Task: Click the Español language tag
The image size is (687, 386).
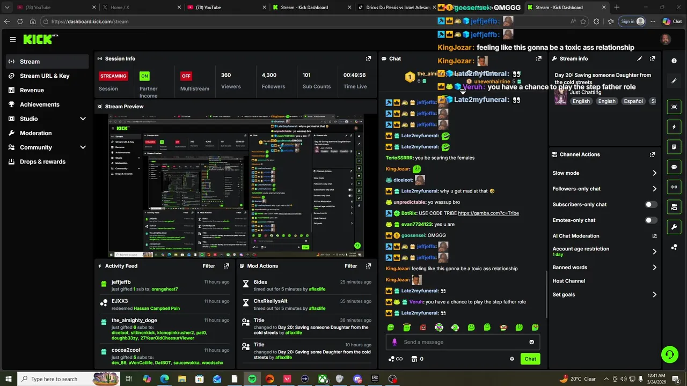Action: (x=633, y=101)
